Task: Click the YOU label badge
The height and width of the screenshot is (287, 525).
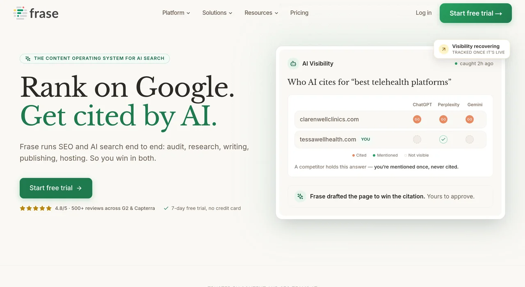Action: click(365, 139)
